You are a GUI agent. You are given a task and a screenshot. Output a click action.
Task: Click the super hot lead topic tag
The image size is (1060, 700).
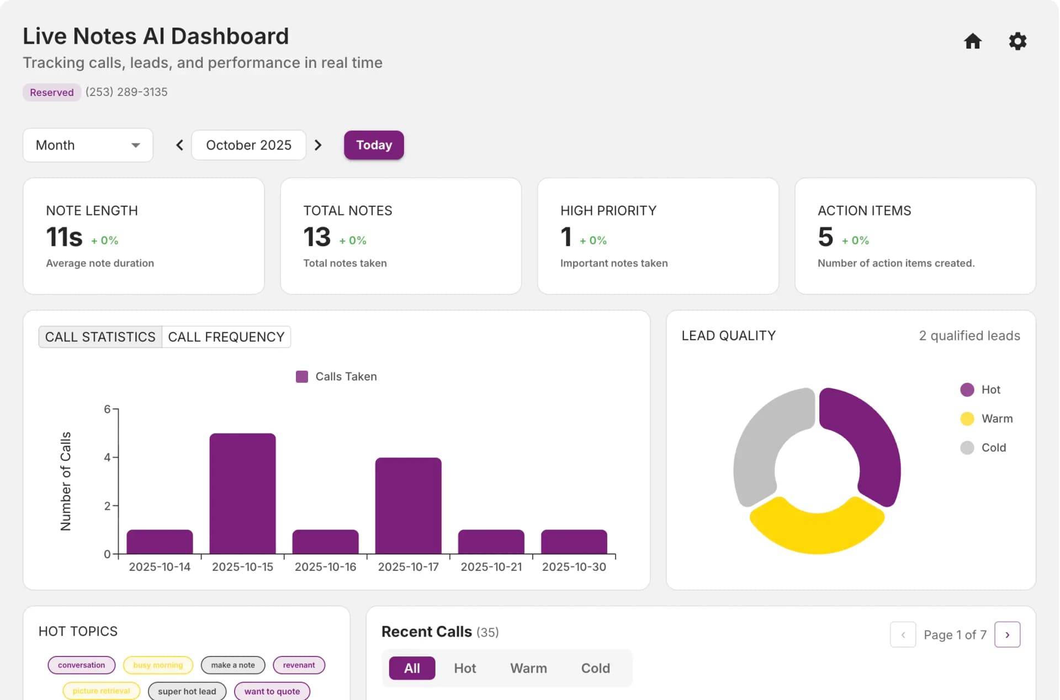[x=187, y=691]
